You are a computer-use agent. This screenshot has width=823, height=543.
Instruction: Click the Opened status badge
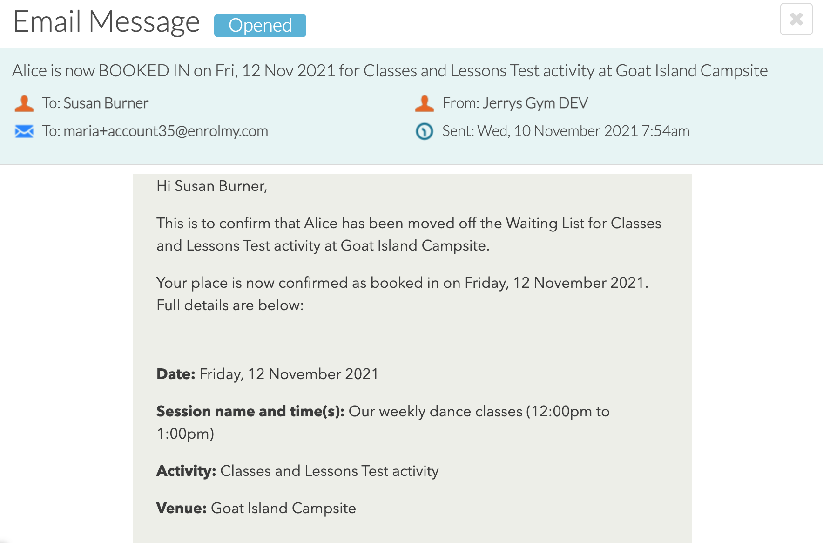click(x=260, y=25)
